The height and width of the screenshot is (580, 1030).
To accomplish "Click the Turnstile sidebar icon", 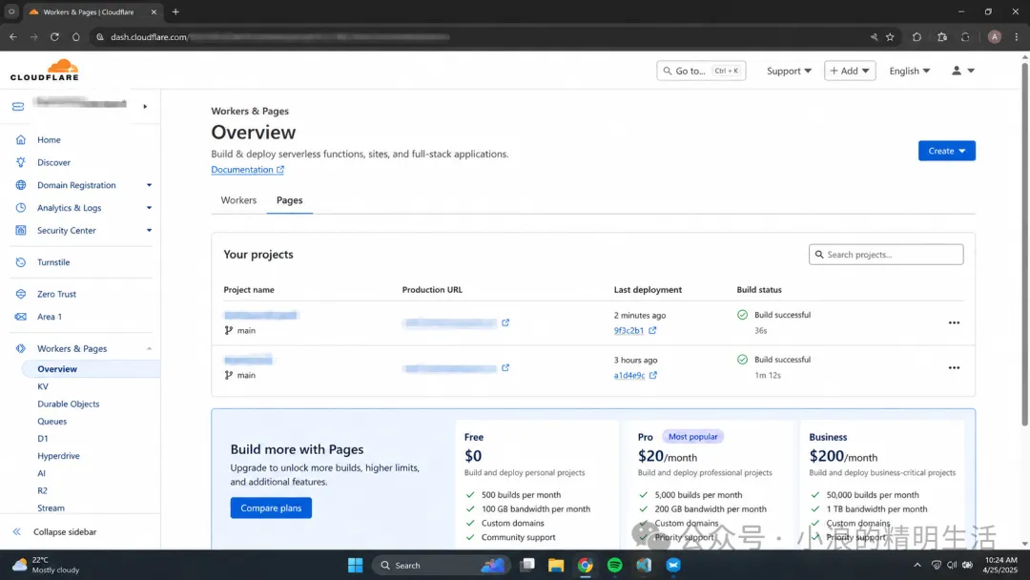I will [21, 262].
